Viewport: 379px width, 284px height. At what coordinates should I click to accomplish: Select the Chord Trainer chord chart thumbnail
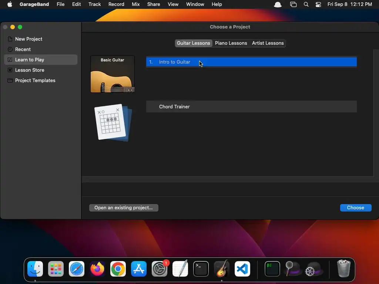113,122
